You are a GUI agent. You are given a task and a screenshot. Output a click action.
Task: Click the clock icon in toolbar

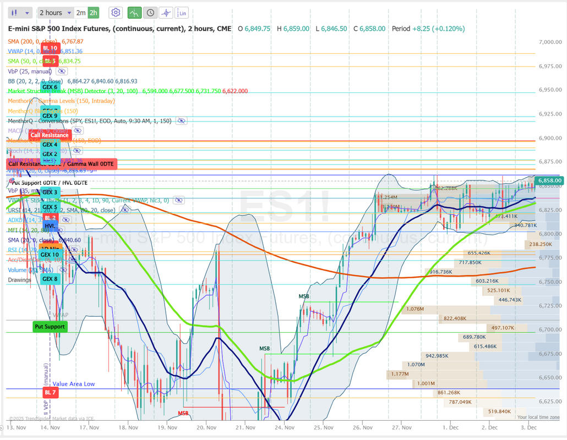click(x=150, y=13)
